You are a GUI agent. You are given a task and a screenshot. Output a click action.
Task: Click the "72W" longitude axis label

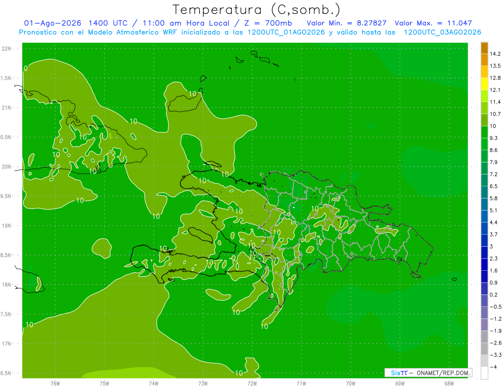click(x=252, y=383)
